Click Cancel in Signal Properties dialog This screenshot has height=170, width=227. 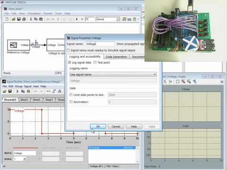[116, 127]
